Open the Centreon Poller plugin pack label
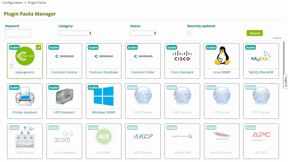This screenshot has height=162, width=288. tap(143, 72)
